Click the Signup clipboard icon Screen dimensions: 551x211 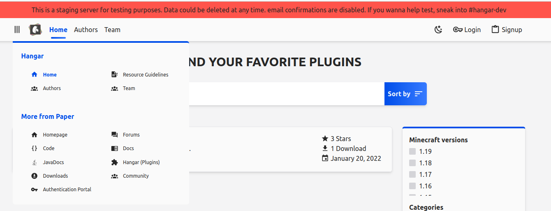pyautogui.click(x=495, y=30)
